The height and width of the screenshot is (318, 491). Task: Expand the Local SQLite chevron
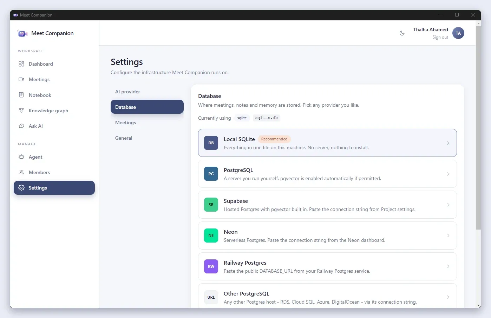tap(448, 143)
